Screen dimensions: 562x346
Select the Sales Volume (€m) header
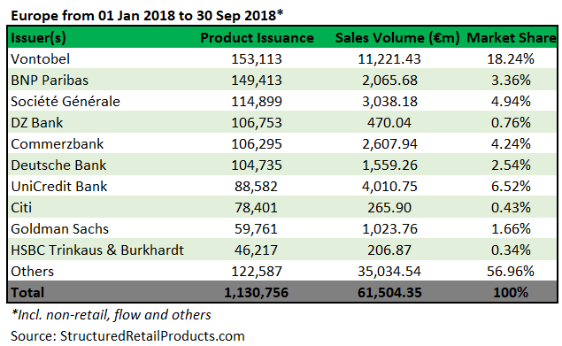pyautogui.click(x=397, y=38)
